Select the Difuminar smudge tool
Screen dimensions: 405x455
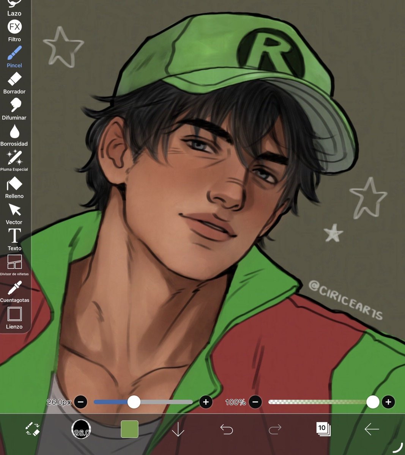14,109
